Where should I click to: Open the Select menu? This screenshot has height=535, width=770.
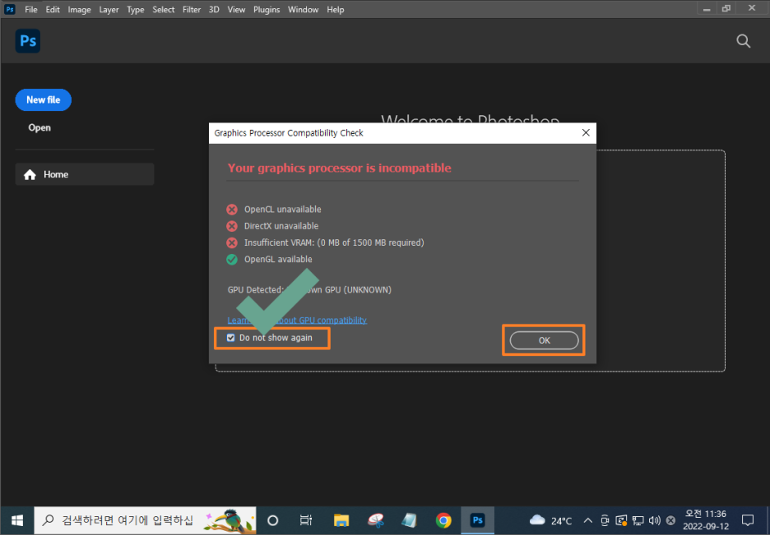(x=164, y=9)
